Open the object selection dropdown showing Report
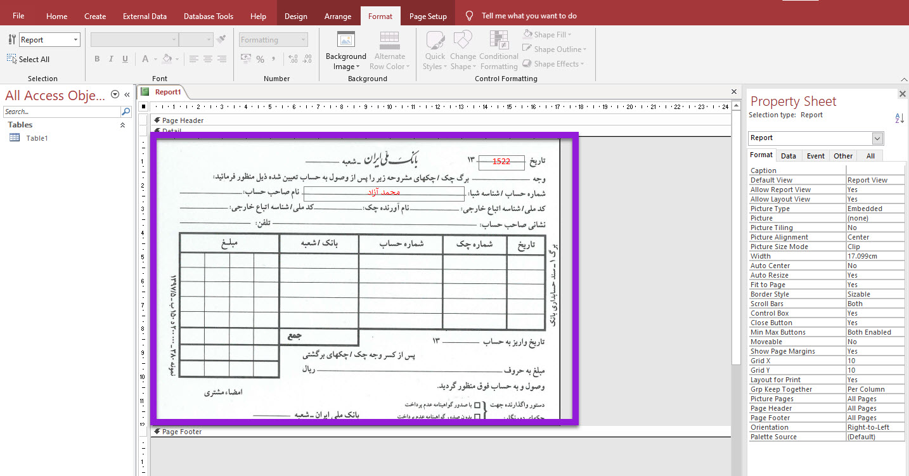The image size is (909, 476). coord(76,40)
